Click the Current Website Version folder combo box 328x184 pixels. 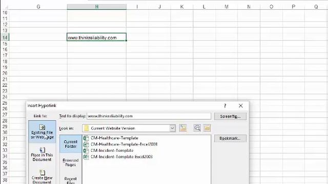click(x=129, y=128)
